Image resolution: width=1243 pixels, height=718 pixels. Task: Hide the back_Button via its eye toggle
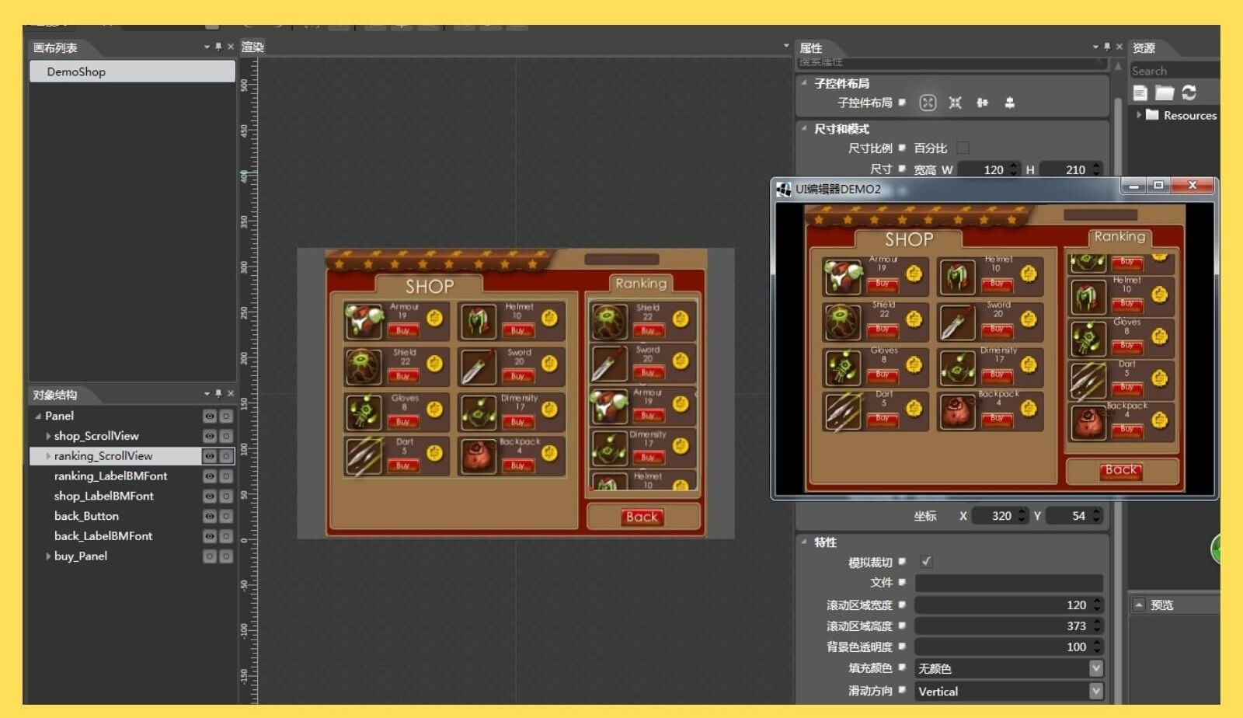pyautogui.click(x=209, y=515)
